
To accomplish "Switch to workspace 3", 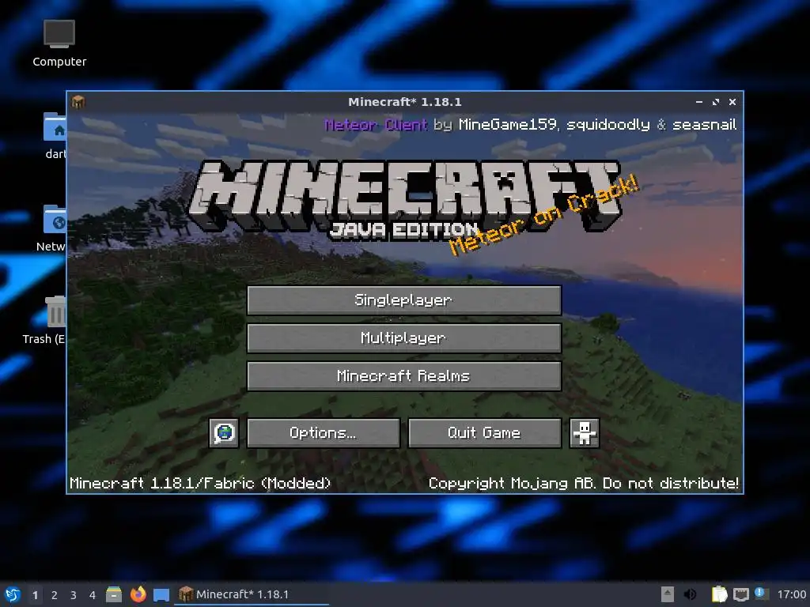I will pyautogui.click(x=74, y=594).
